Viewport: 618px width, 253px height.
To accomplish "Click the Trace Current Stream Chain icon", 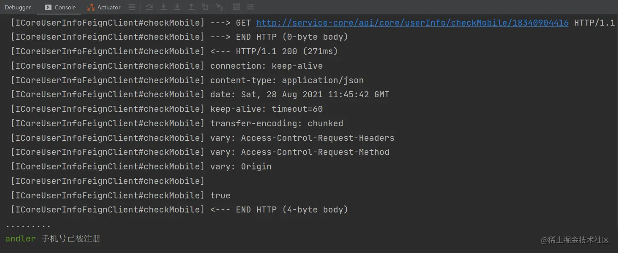I will coord(250,7).
